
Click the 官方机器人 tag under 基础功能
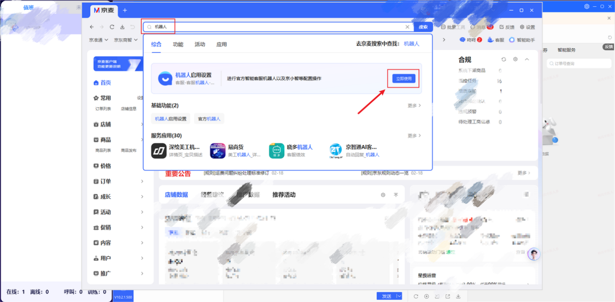[209, 118]
